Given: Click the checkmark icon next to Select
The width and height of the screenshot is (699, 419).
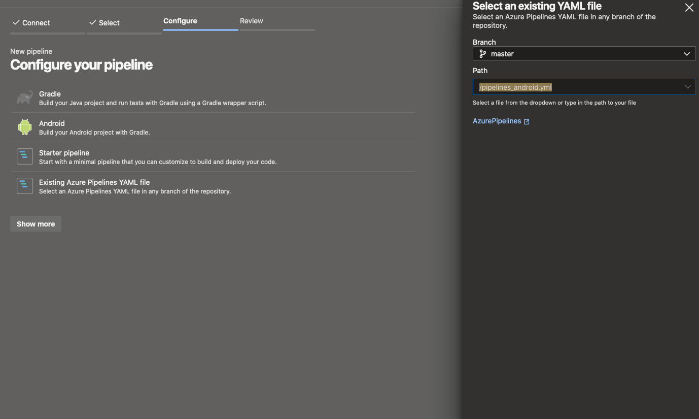Looking at the screenshot, I should (93, 23).
